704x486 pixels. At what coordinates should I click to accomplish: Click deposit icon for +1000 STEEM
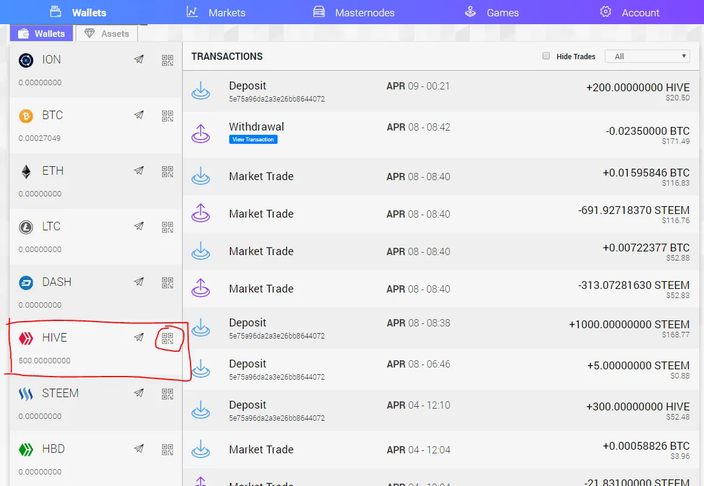pyautogui.click(x=201, y=327)
